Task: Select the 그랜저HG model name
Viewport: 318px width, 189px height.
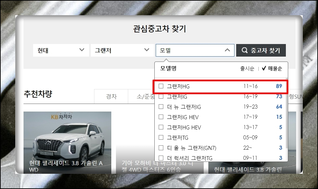Action: click(178, 86)
